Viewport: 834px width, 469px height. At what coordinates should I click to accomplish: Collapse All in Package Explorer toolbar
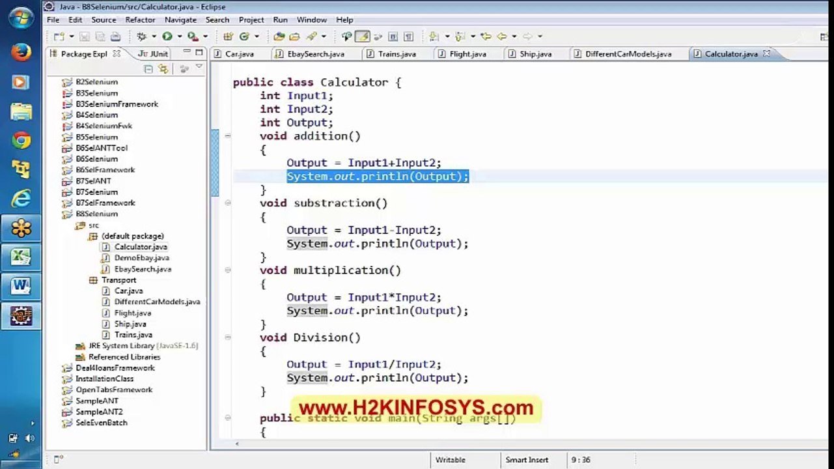point(149,68)
